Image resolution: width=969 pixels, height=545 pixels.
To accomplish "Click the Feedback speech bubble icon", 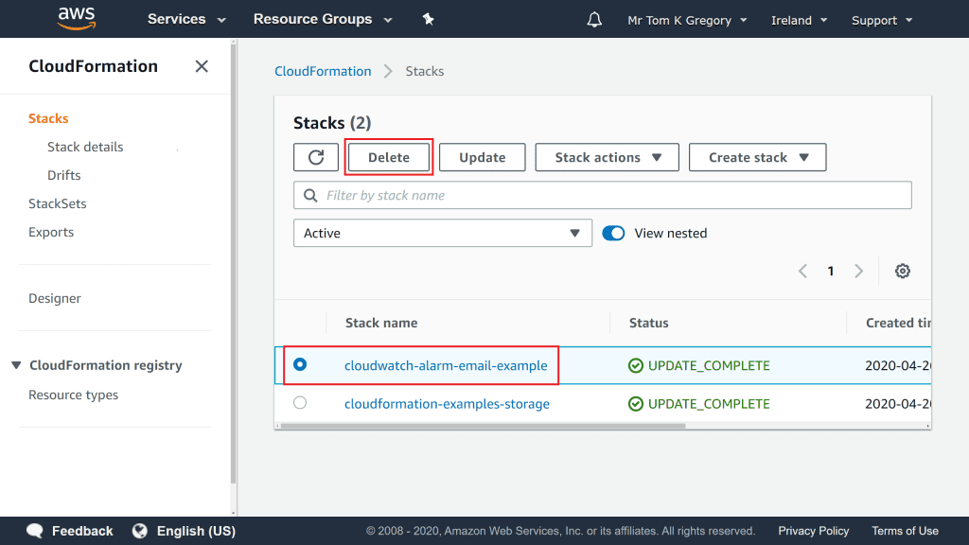I will [35, 531].
